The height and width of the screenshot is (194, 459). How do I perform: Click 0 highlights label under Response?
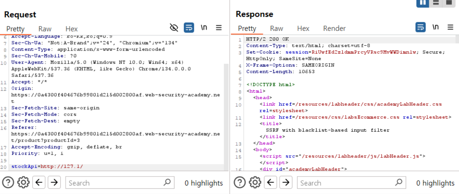pos(436,183)
